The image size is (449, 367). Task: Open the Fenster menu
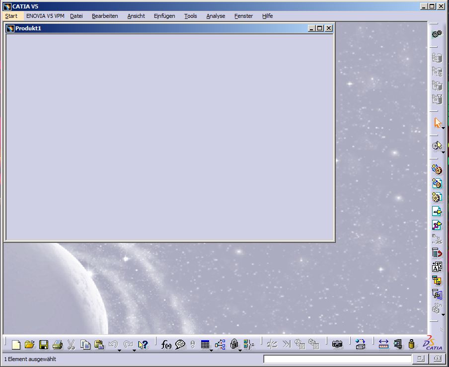tap(243, 16)
